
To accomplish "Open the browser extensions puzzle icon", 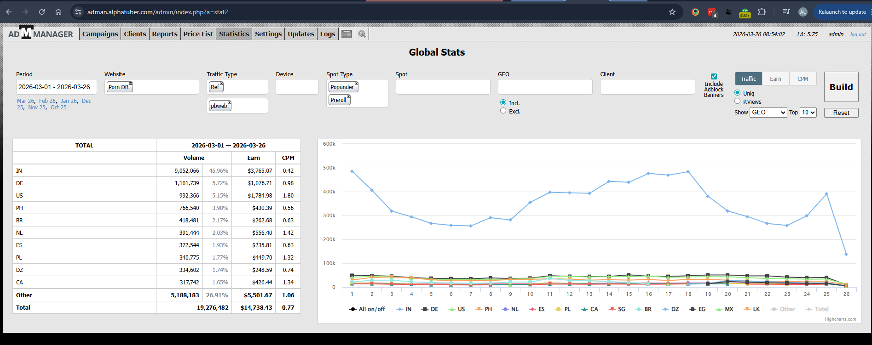I will 762,12.
